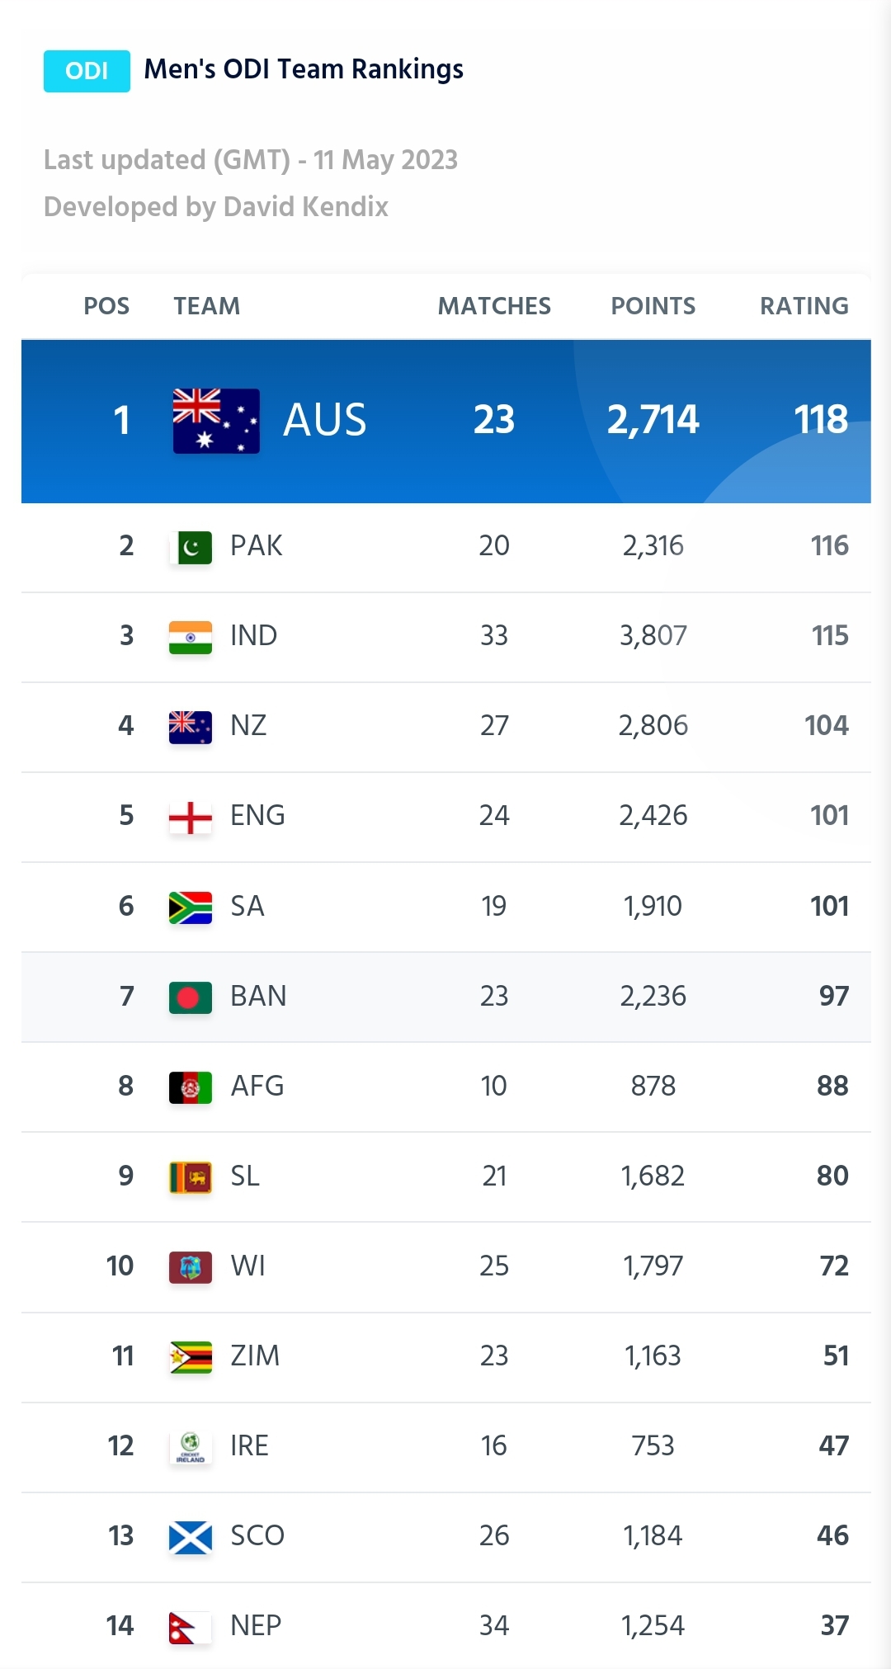The height and width of the screenshot is (1669, 891).
Task: Click the New Zealand flag icon
Action: coord(191,727)
